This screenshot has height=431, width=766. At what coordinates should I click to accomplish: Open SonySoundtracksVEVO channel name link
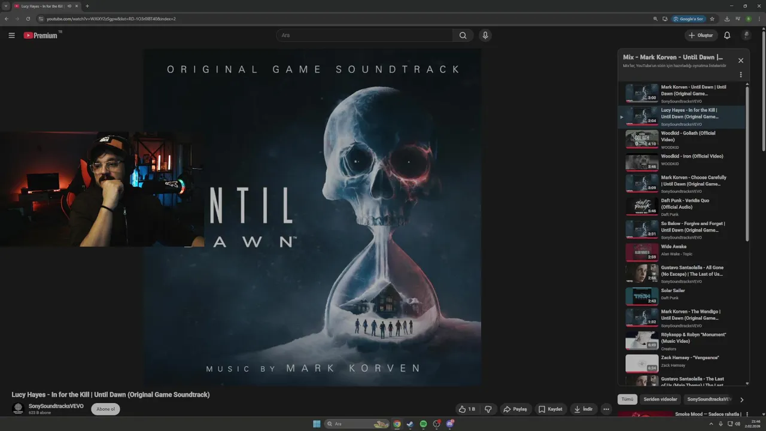[56, 406]
